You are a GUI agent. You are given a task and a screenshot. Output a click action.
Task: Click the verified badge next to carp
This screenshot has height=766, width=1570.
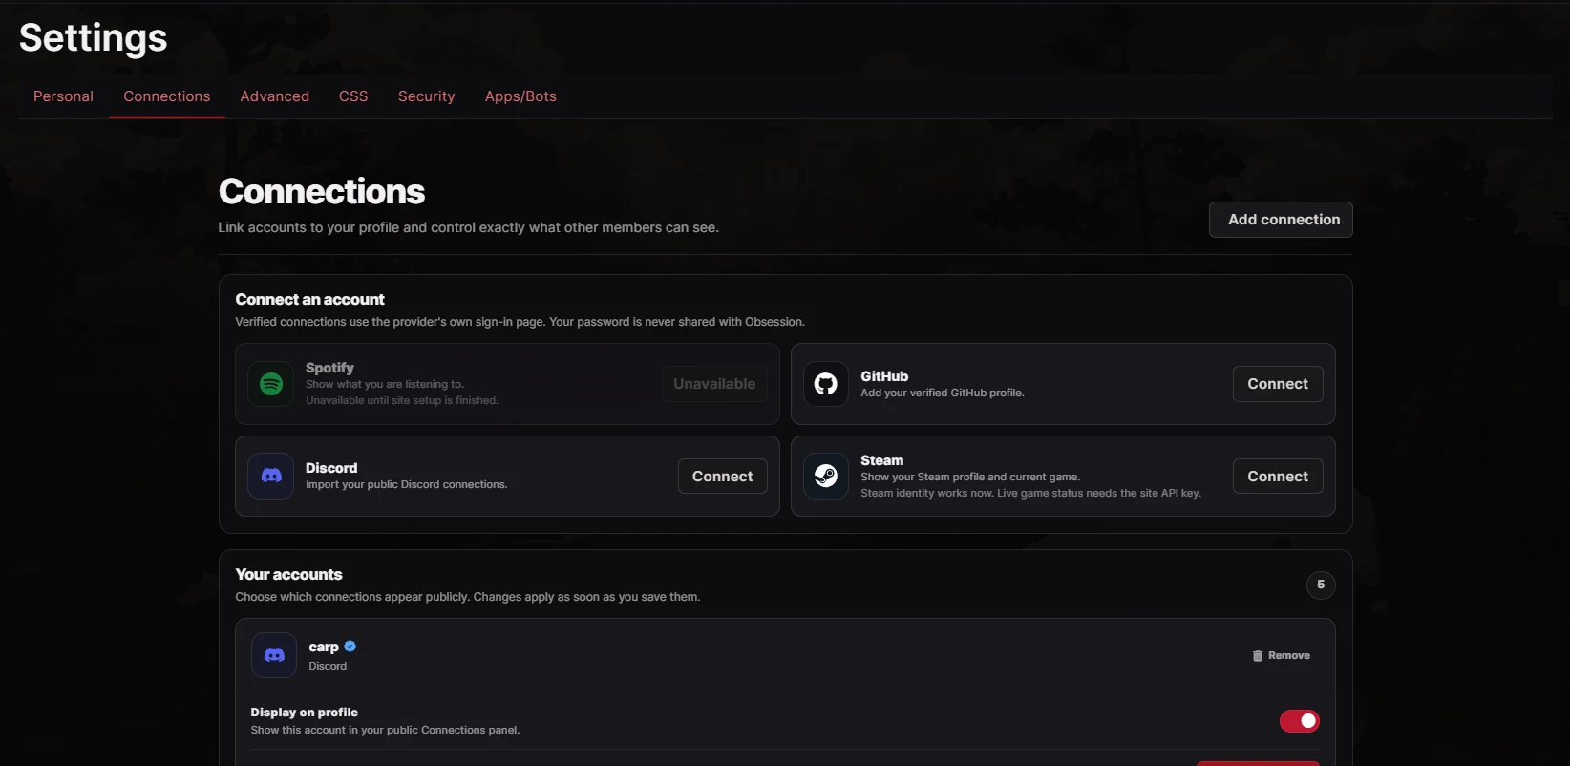[350, 647]
